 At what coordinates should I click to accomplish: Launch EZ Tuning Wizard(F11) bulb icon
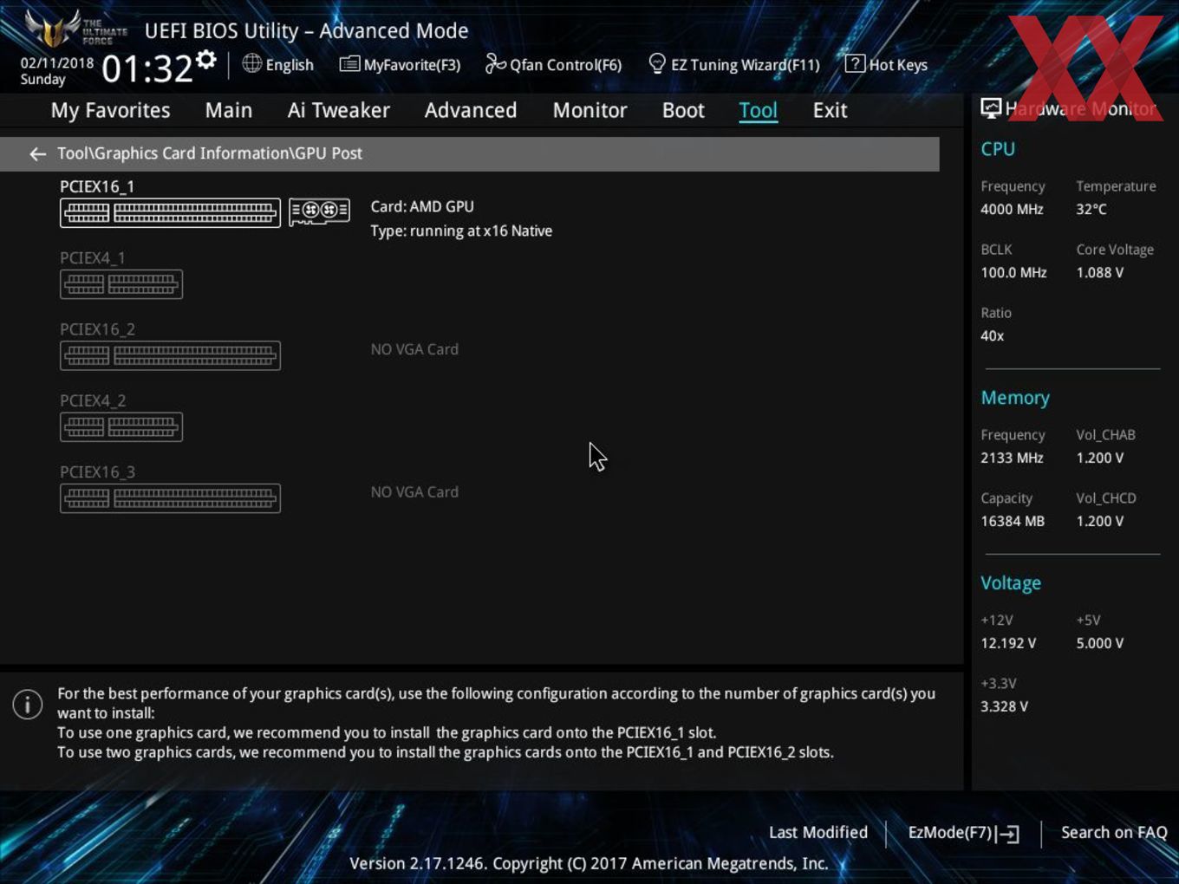[657, 63]
